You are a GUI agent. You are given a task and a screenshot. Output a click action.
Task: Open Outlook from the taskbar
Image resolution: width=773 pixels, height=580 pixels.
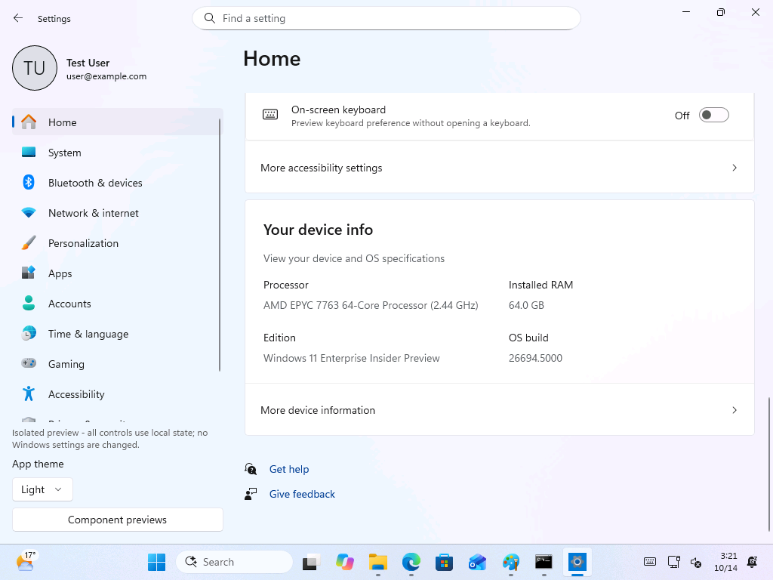click(477, 562)
